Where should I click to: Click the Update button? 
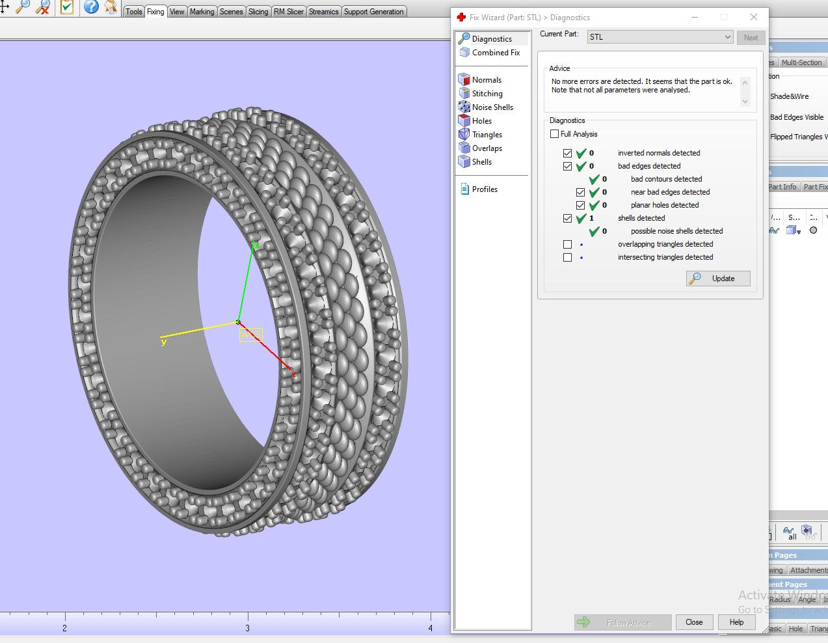[718, 279]
